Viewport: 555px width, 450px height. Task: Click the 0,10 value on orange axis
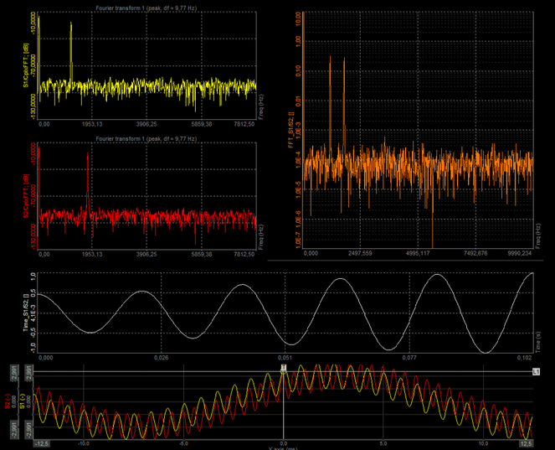(x=298, y=71)
